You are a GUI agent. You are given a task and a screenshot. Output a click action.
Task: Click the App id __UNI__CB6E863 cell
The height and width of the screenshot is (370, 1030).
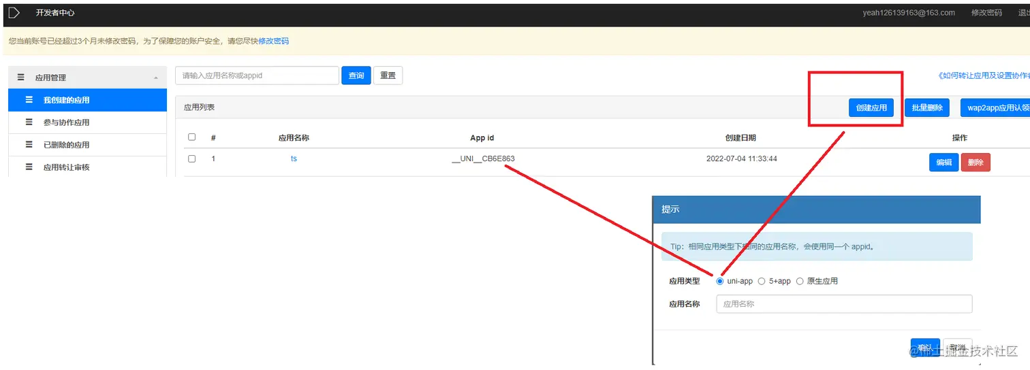[483, 158]
